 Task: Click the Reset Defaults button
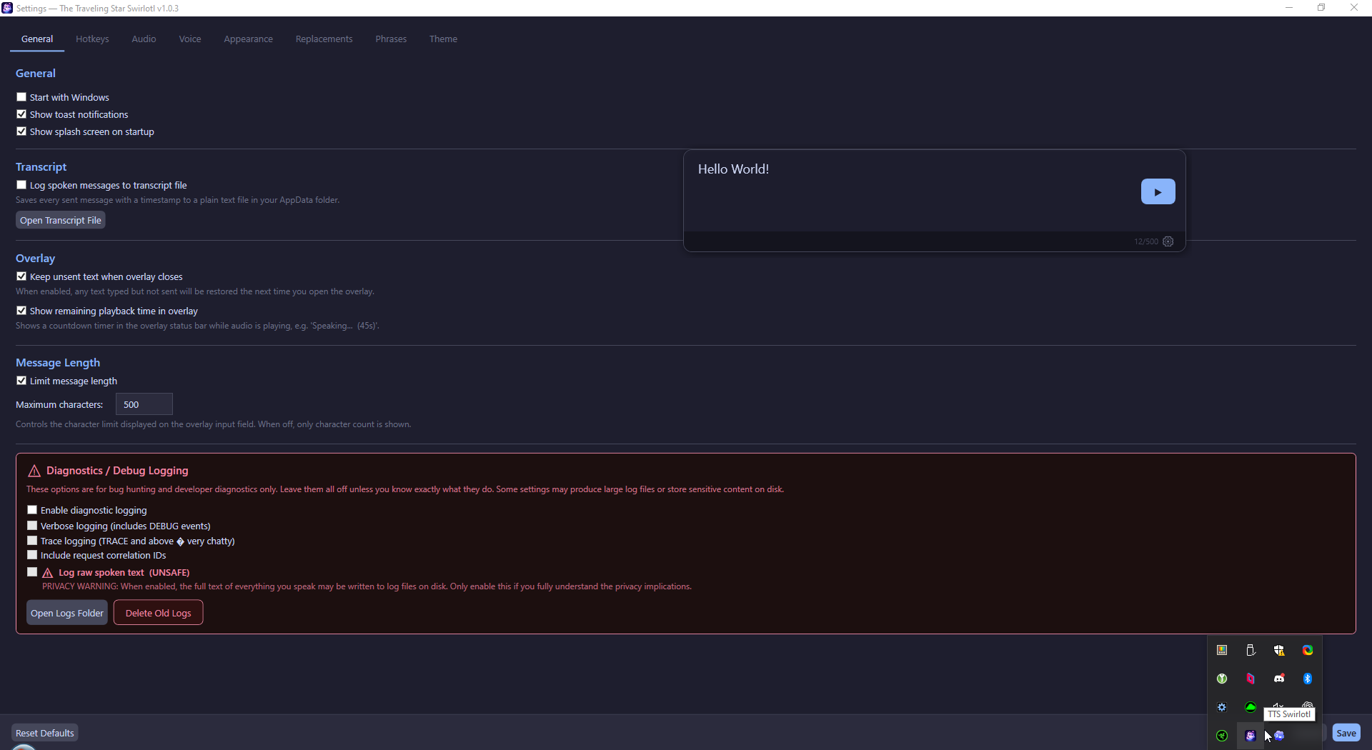45,733
